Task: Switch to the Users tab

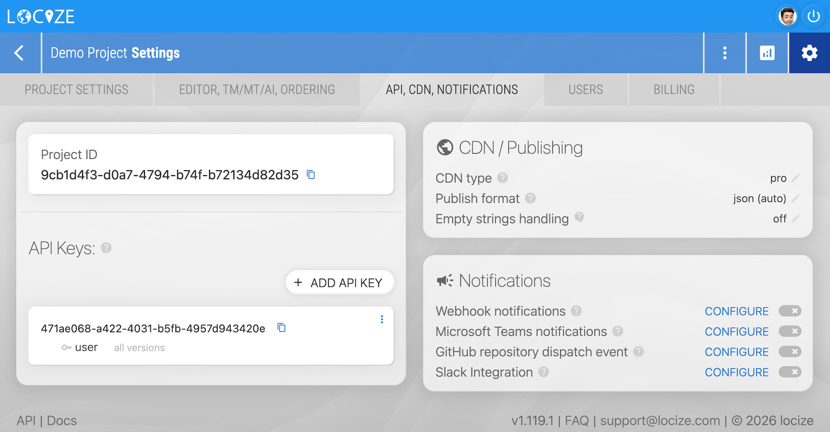Action: [x=585, y=90]
